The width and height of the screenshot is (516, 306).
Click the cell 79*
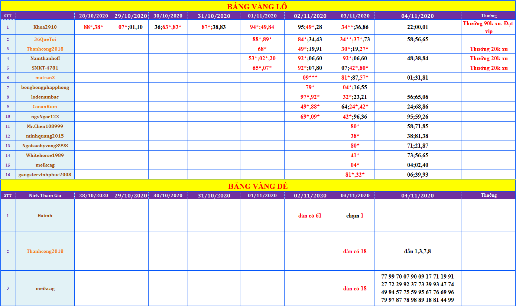(310, 87)
